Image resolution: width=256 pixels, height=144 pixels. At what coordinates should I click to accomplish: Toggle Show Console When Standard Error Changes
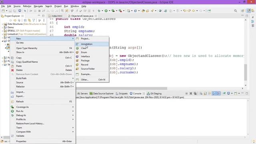(218, 93)
